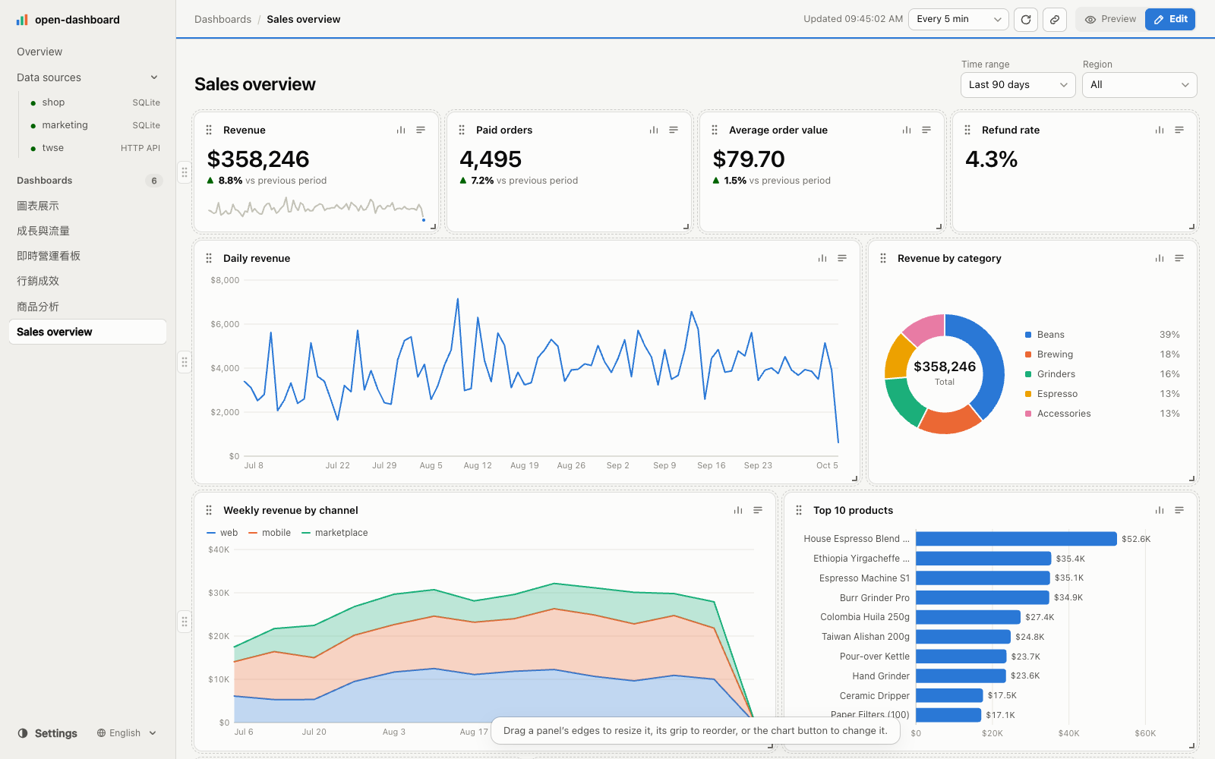Grab the Revenue panel drag grip

pos(209,131)
